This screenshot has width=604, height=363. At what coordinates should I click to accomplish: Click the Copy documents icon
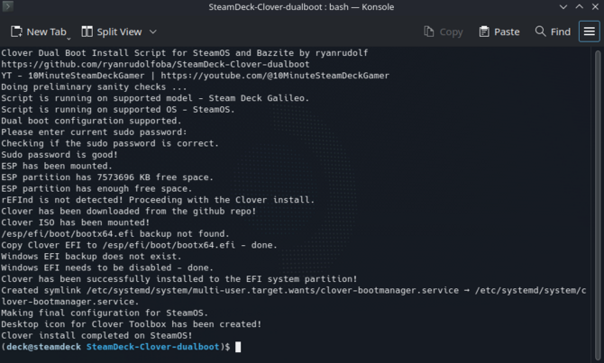(429, 32)
